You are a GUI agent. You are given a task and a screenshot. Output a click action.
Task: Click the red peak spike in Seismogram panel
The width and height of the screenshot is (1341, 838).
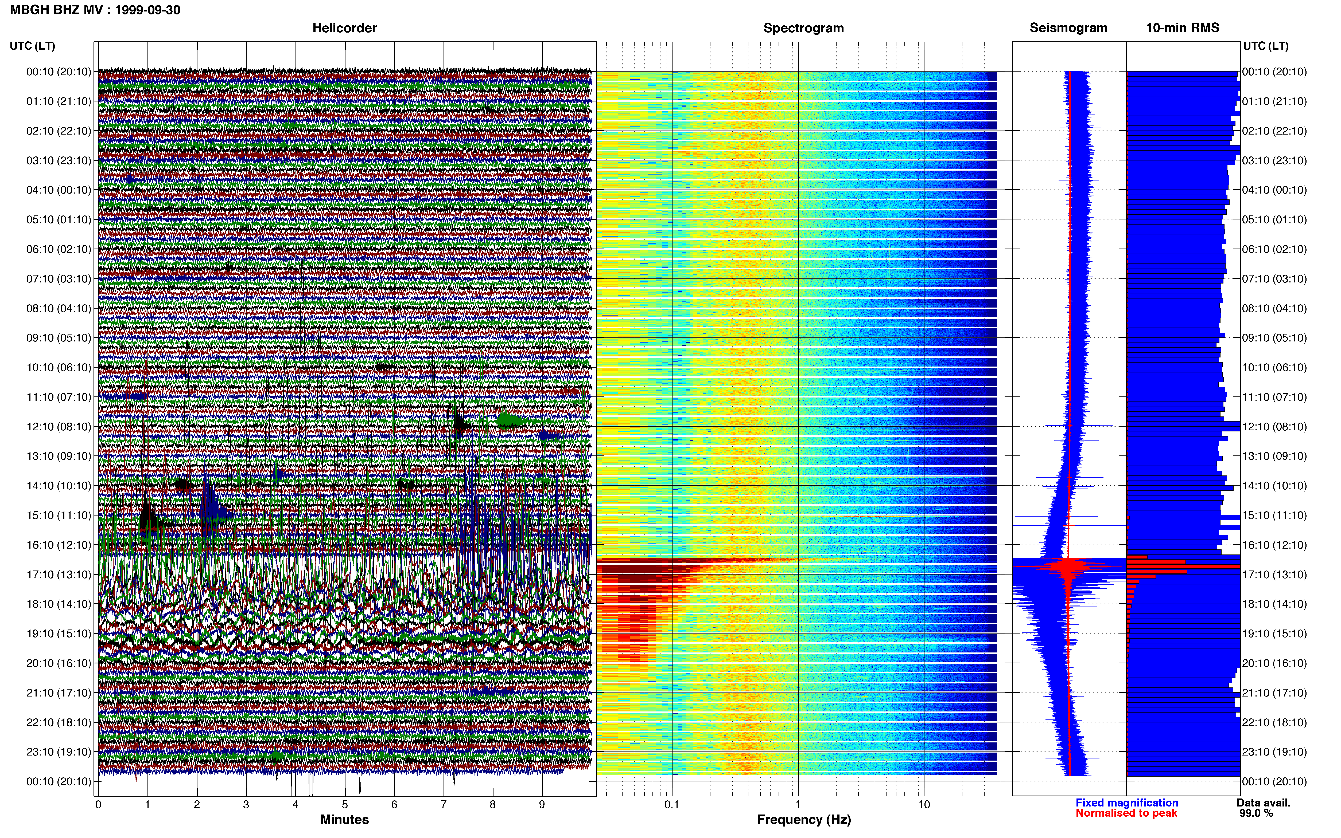[1068, 567]
